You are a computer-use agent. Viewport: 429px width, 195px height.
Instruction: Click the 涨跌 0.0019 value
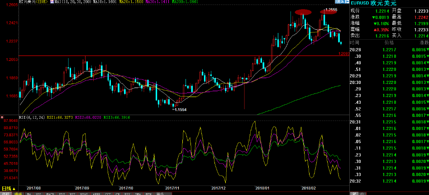point(381,17)
